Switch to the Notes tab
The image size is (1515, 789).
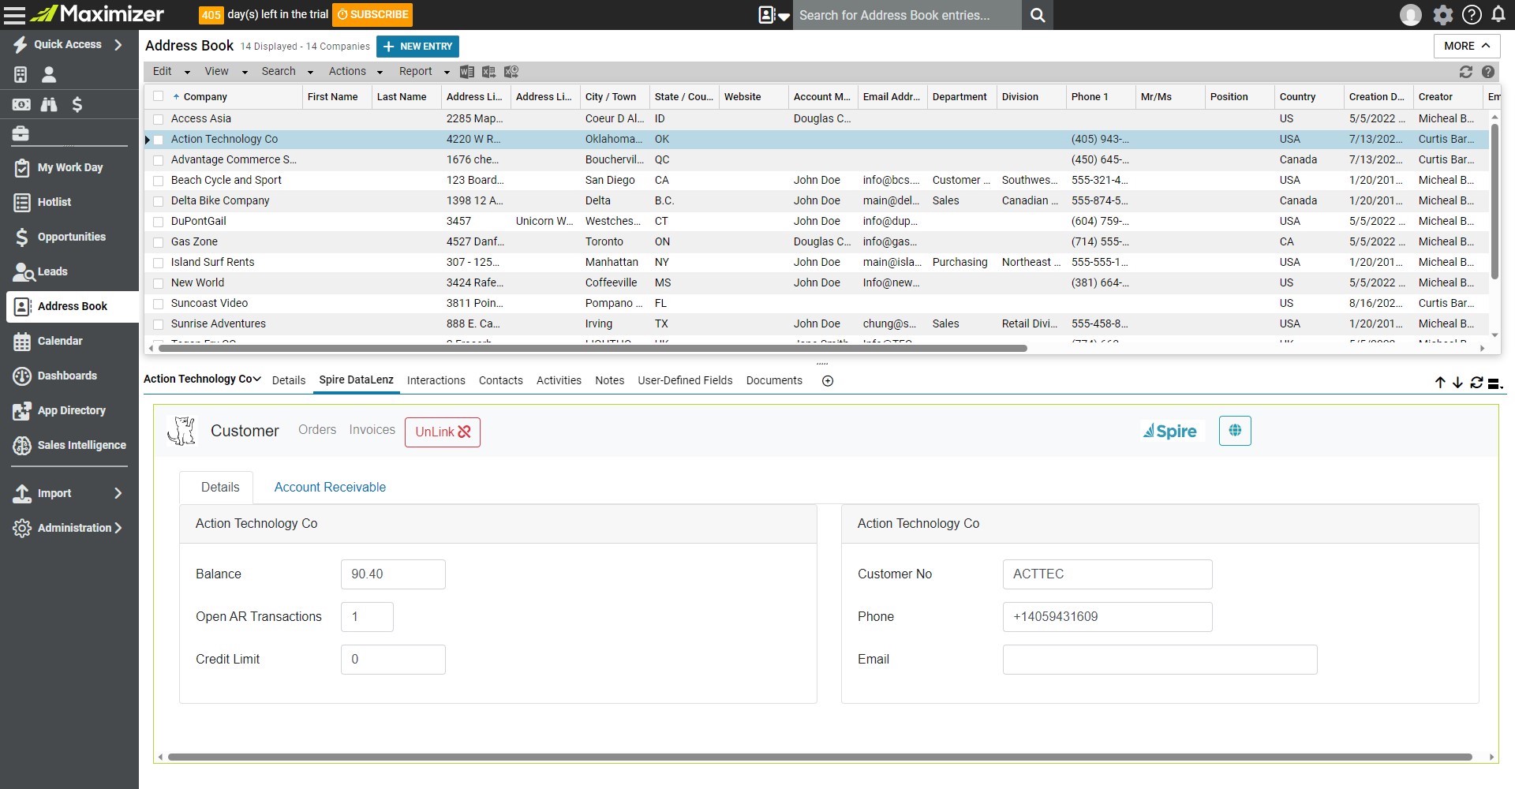[x=609, y=380]
